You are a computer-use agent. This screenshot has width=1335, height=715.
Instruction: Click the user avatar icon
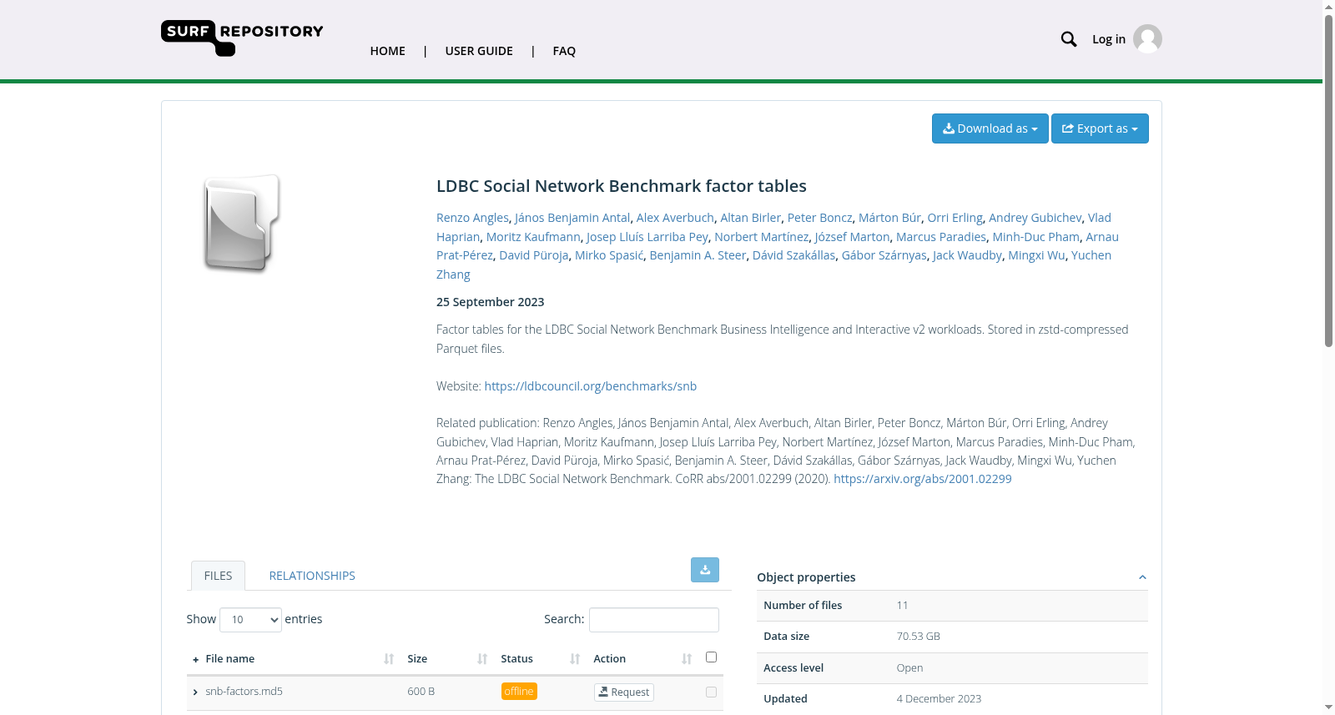[x=1147, y=39]
